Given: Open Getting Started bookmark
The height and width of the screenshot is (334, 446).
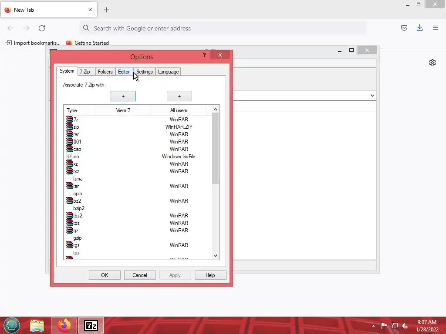Looking at the screenshot, I should click(x=87, y=43).
